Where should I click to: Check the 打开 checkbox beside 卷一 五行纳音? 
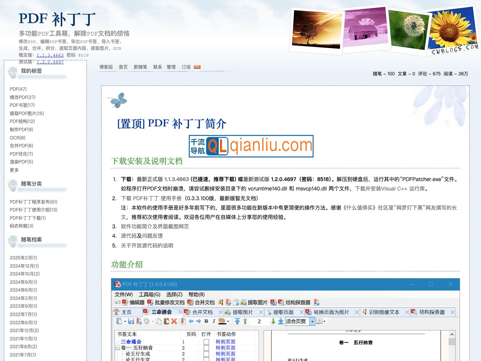206,348
